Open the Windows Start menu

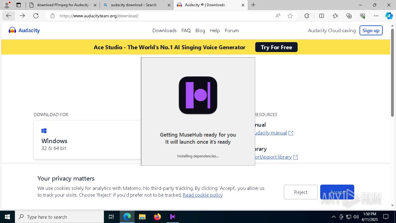tap(7, 217)
